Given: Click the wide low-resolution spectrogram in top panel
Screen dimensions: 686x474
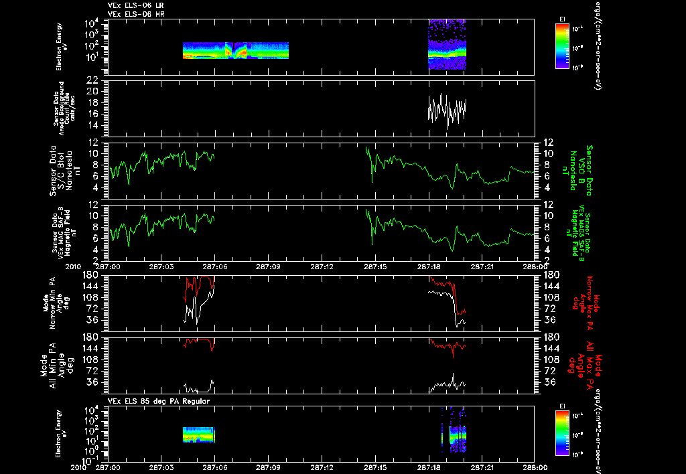Looking at the screenshot, I should pos(236,50).
